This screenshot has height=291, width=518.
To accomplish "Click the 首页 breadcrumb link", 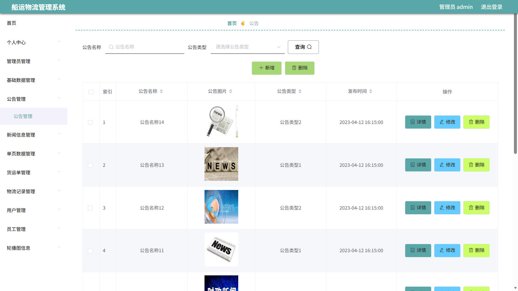I will point(232,23).
